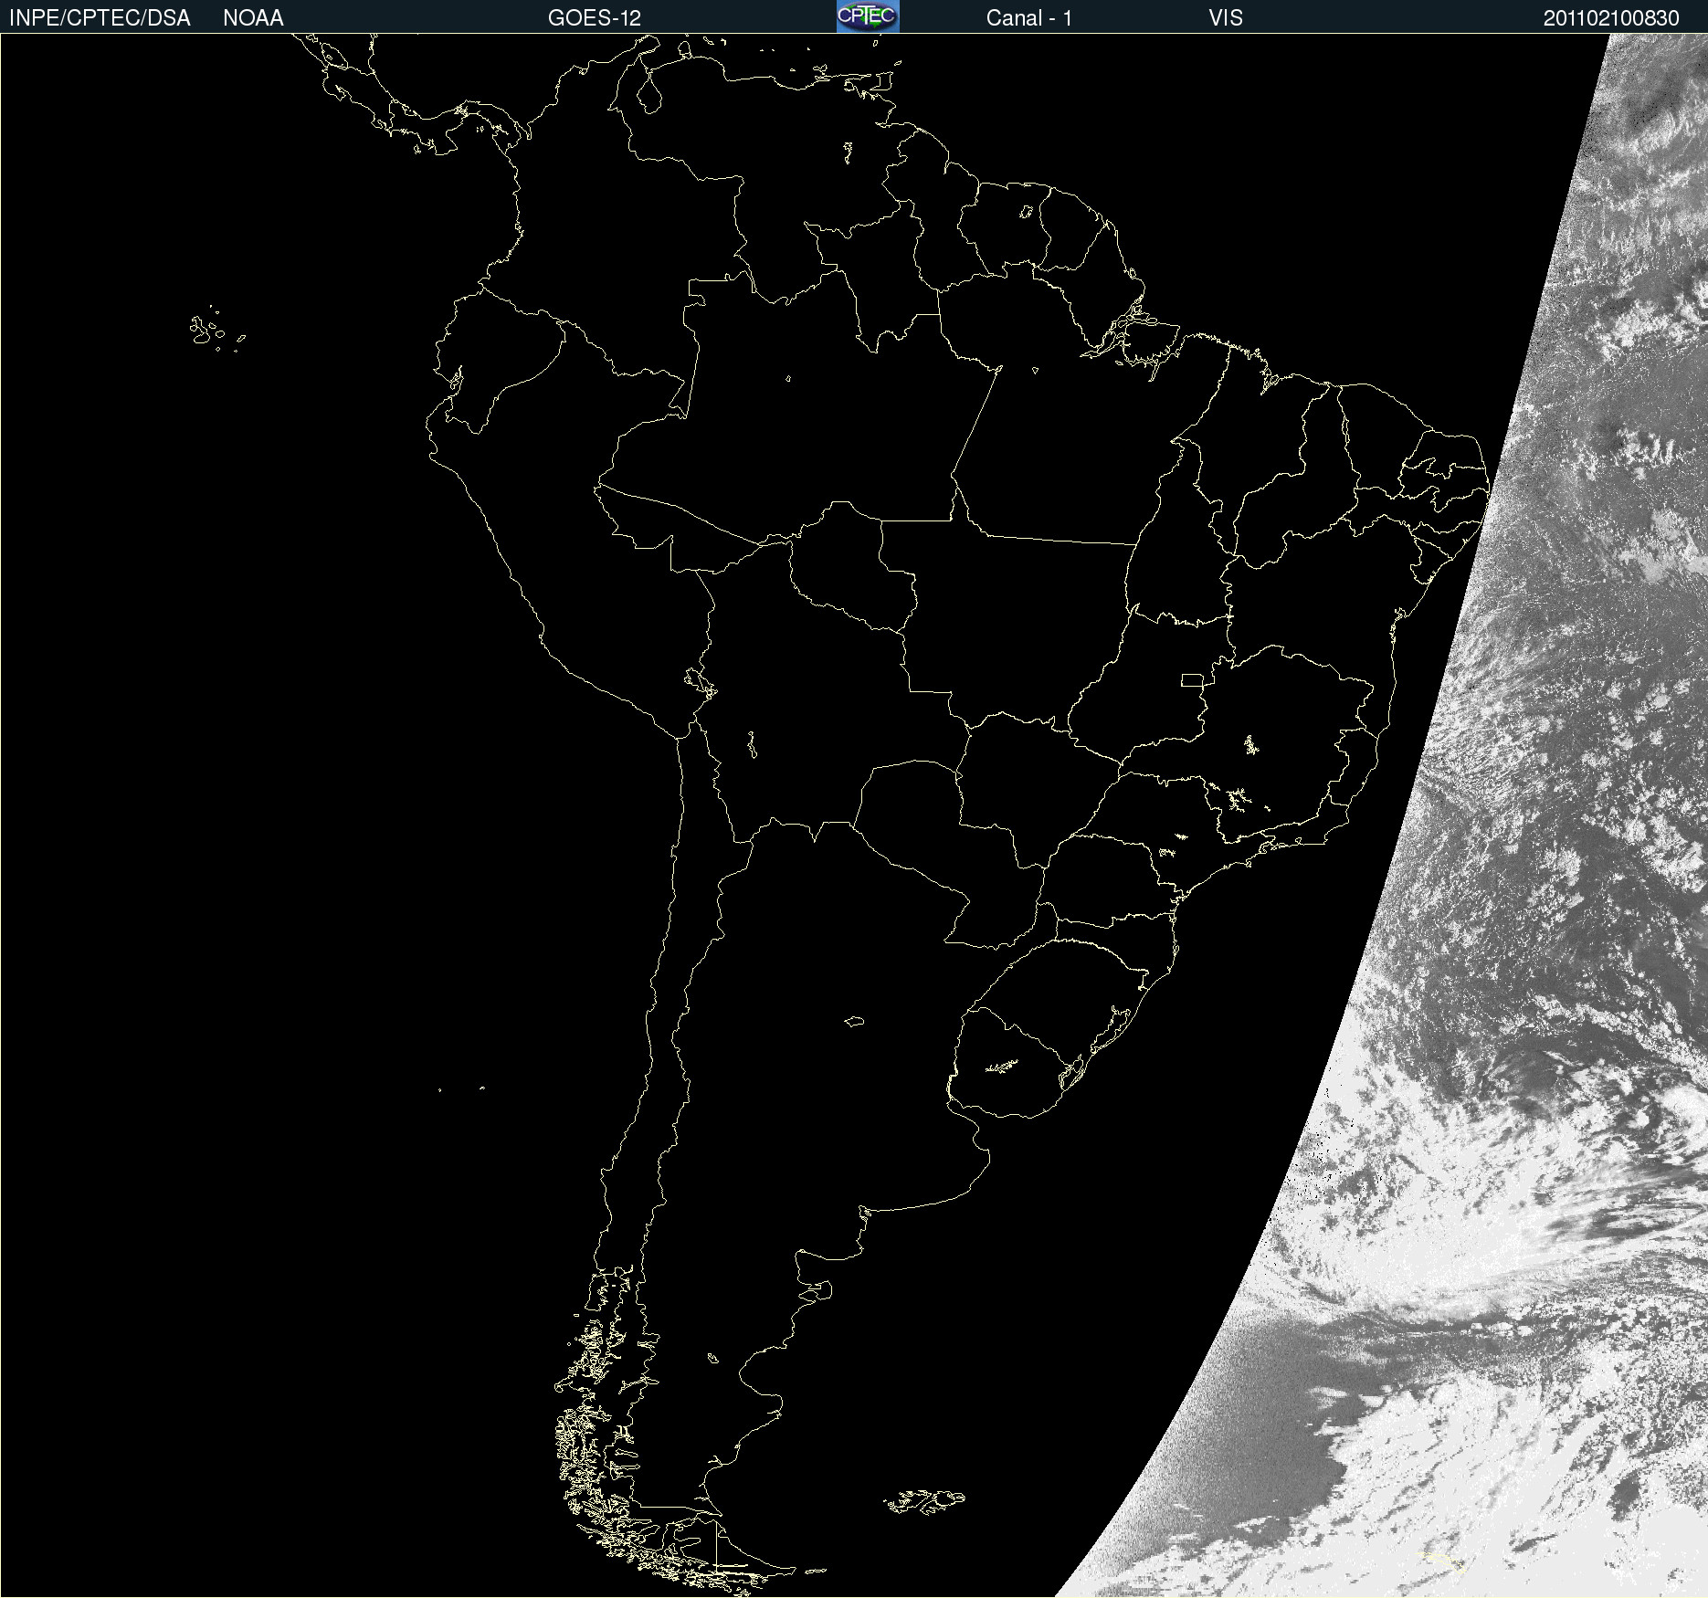Click the INPE/CPTEC/DSA header label
The height and width of the screenshot is (1598, 1708).
[100, 18]
